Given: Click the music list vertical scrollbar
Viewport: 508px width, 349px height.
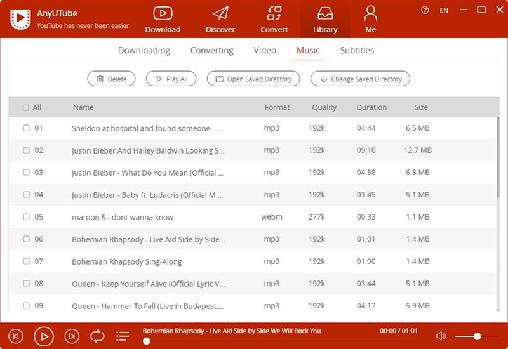Looking at the screenshot, I should coord(498,157).
